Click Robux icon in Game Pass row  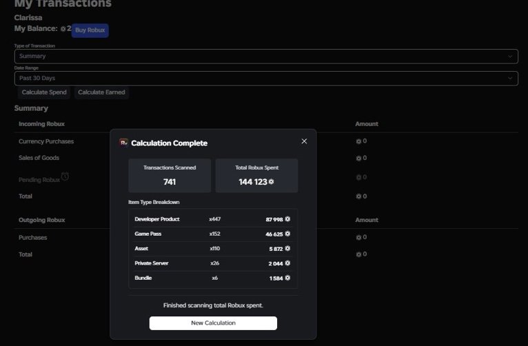coord(287,234)
